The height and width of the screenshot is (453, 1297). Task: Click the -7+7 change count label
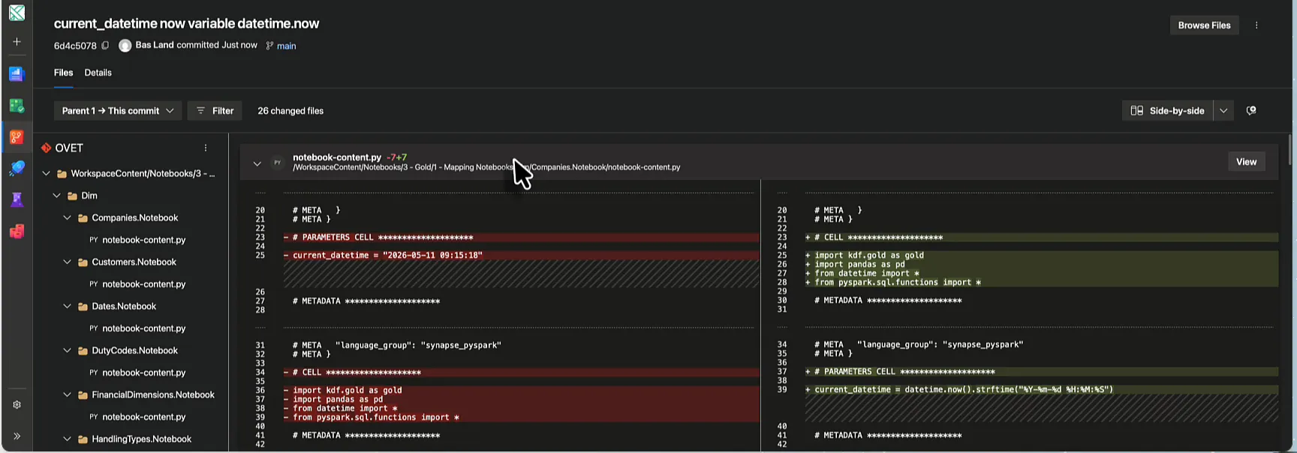[396, 157]
